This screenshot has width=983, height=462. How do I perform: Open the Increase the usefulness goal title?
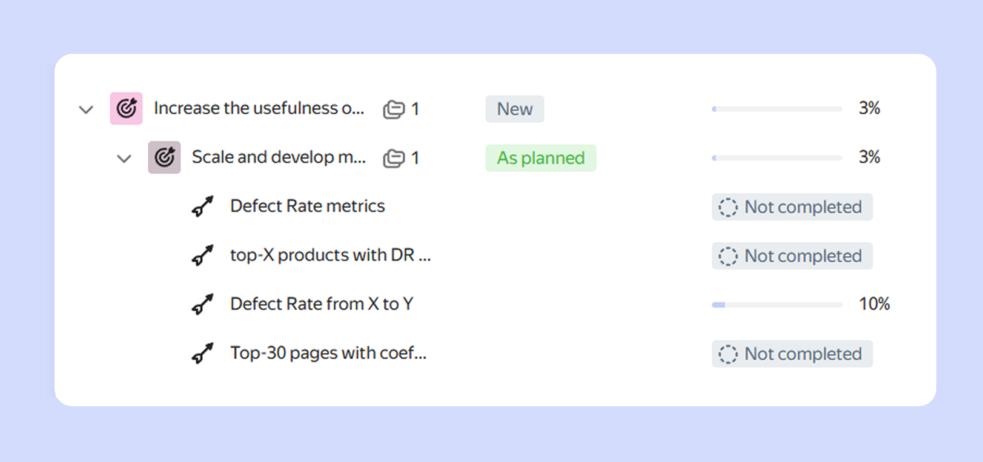coord(259,108)
